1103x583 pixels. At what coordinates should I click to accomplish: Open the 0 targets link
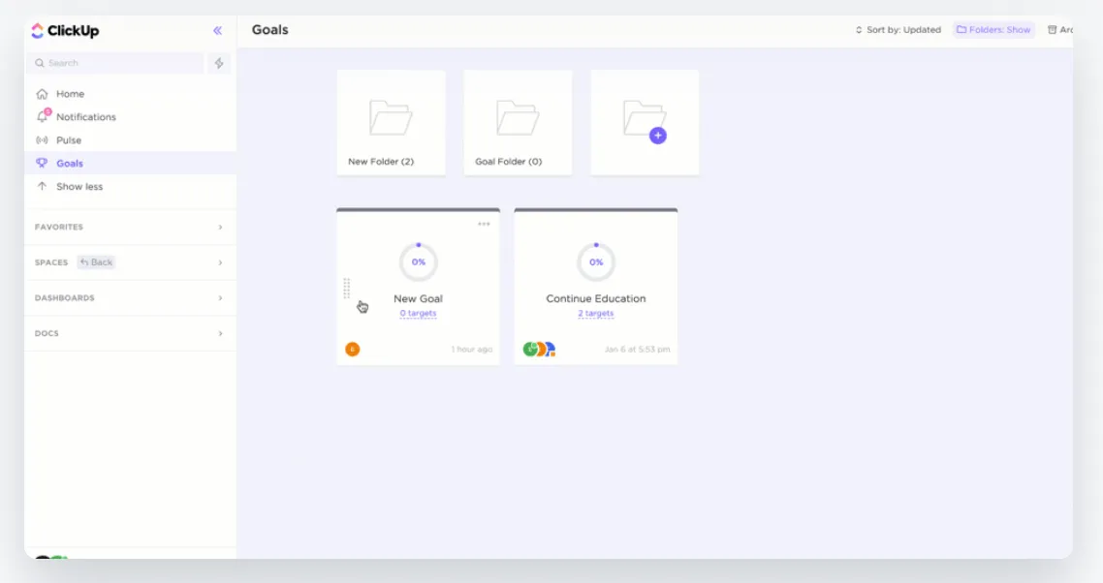coord(418,313)
